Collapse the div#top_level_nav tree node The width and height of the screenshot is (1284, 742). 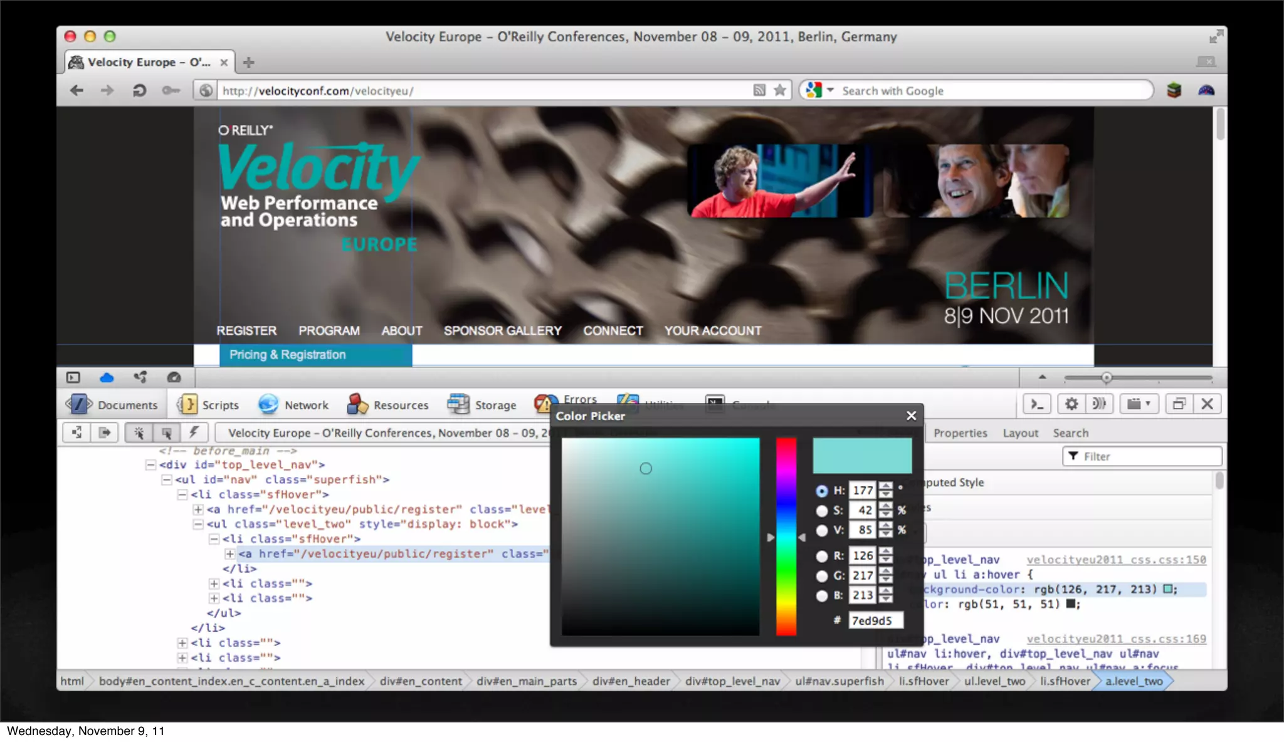click(x=150, y=465)
